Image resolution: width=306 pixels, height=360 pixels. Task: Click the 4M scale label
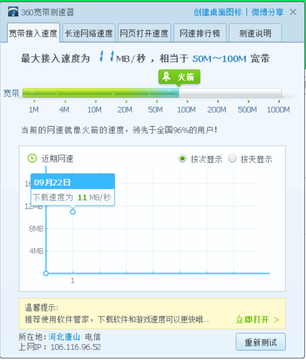[64, 110]
